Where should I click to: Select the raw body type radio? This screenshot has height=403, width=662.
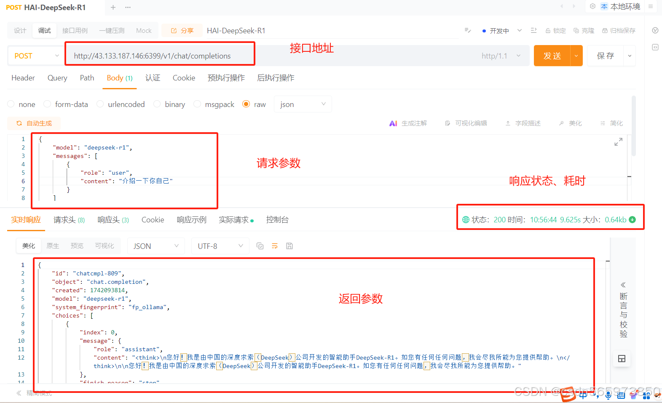point(246,104)
